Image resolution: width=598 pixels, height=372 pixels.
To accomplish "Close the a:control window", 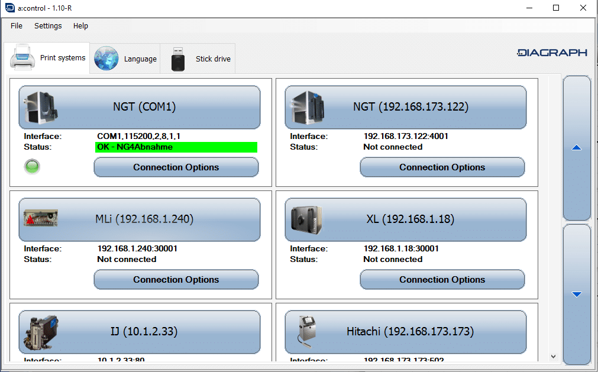I will 583,8.
